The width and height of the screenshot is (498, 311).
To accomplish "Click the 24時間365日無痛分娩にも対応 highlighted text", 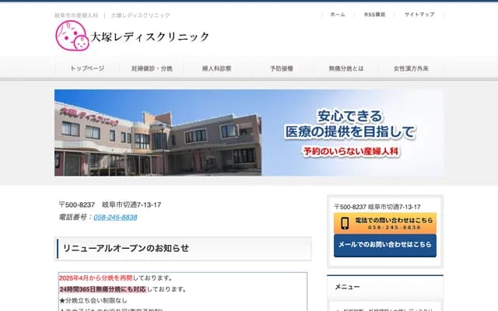I will 103,289.
